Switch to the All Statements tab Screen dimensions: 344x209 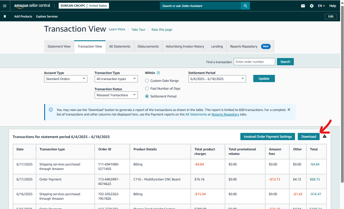[120, 47]
